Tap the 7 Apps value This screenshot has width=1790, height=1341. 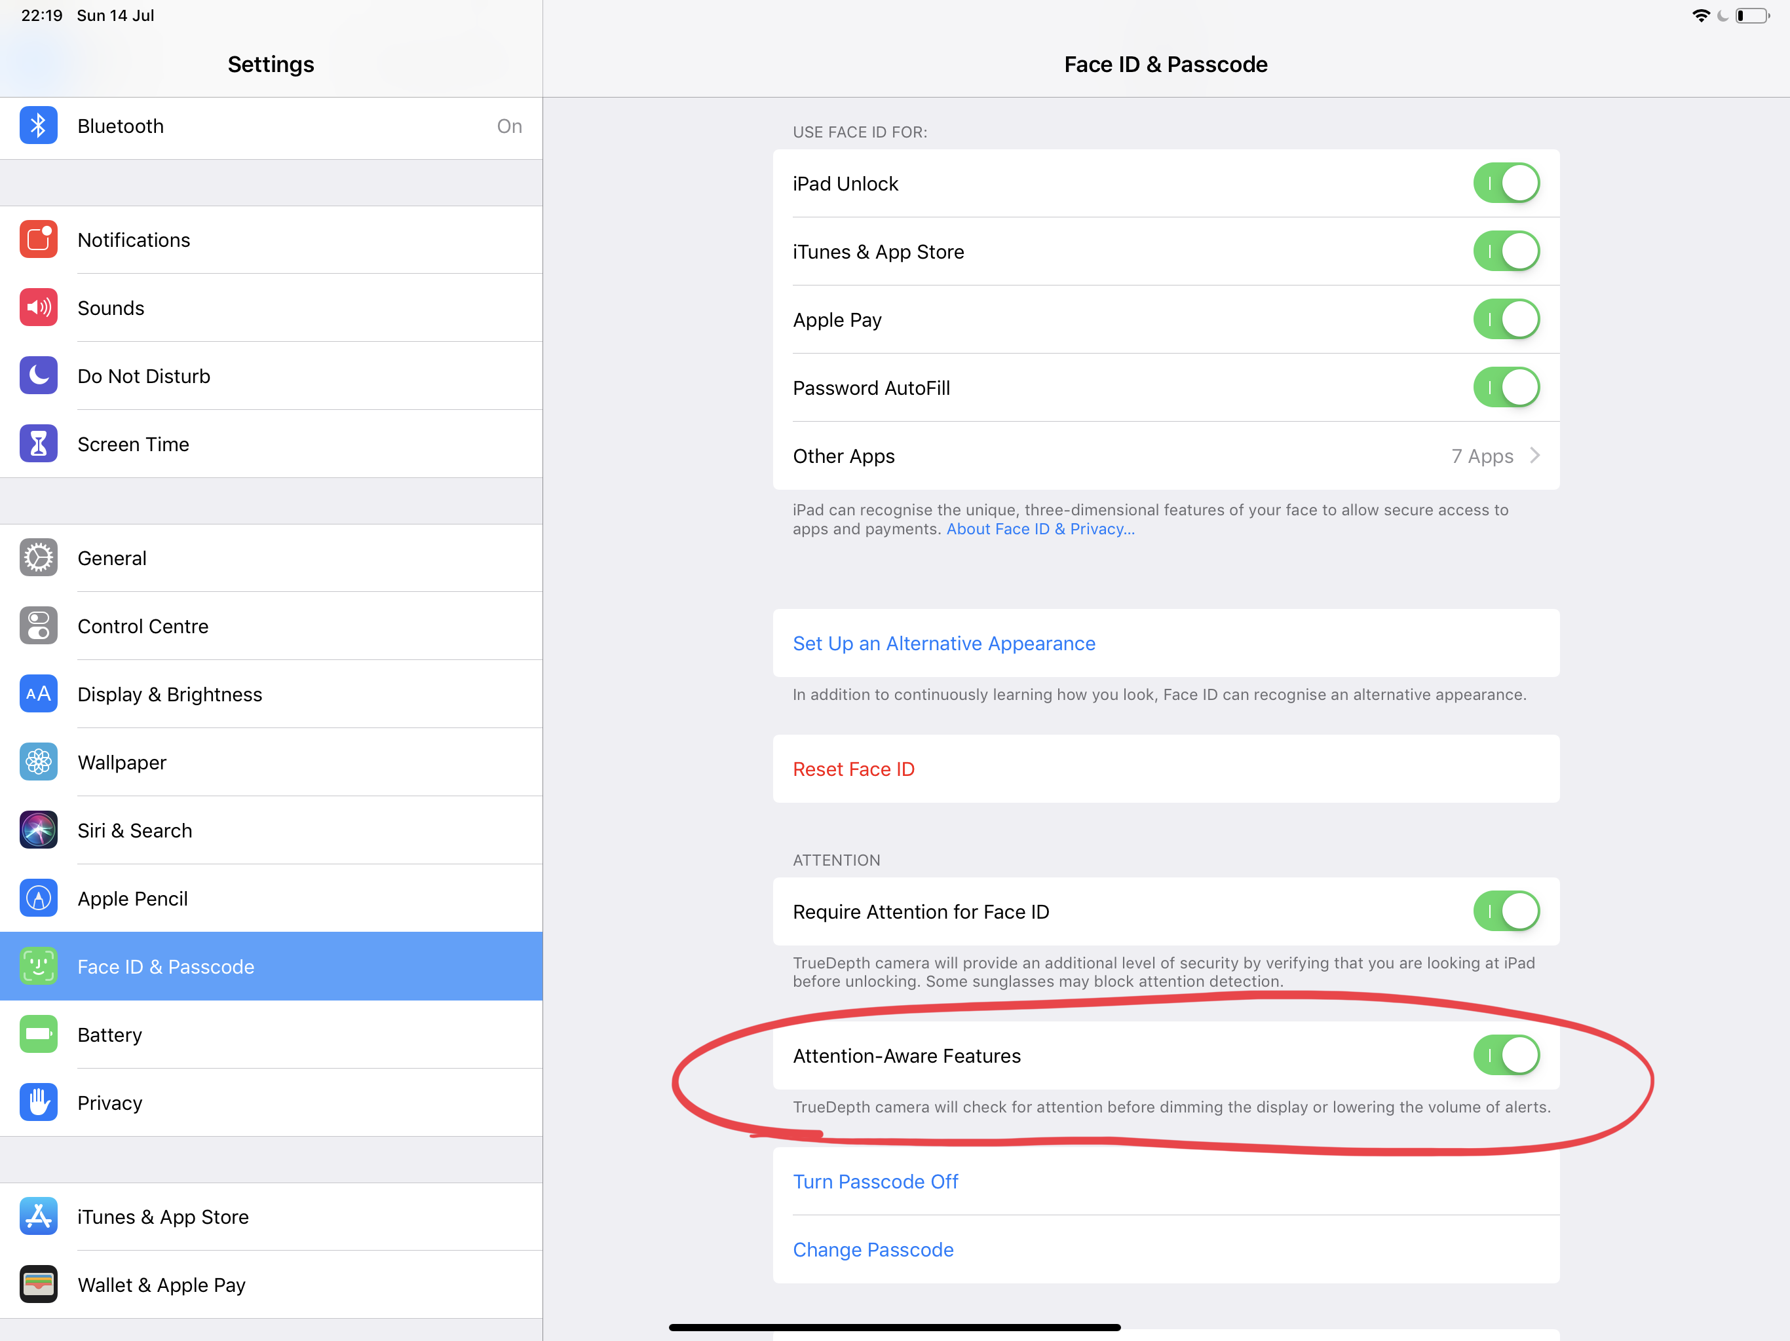(x=1481, y=455)
